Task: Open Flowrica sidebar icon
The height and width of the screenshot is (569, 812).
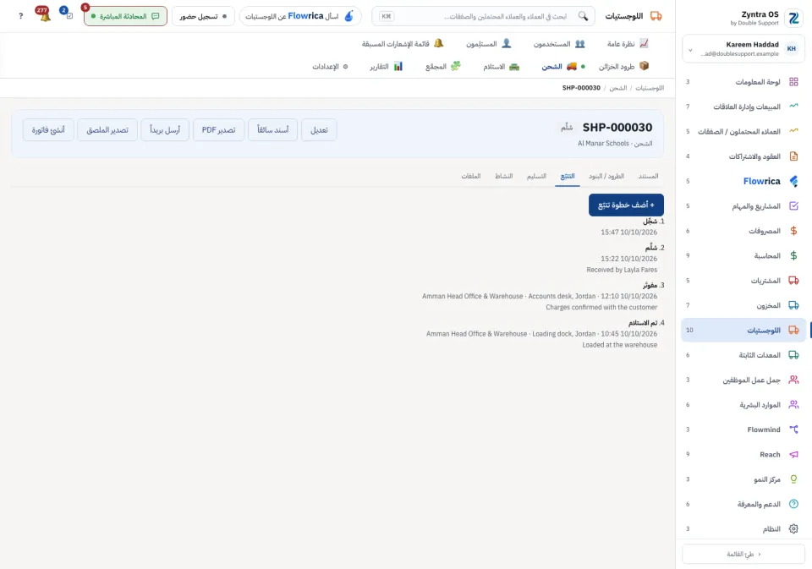Action: pyautogui.click(x=793, y=181)
